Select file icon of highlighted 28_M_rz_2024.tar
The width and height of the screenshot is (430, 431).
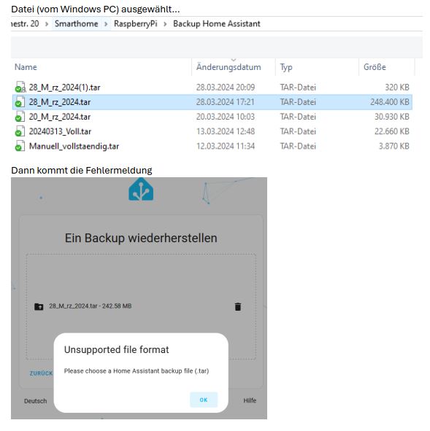pos(20,101)
